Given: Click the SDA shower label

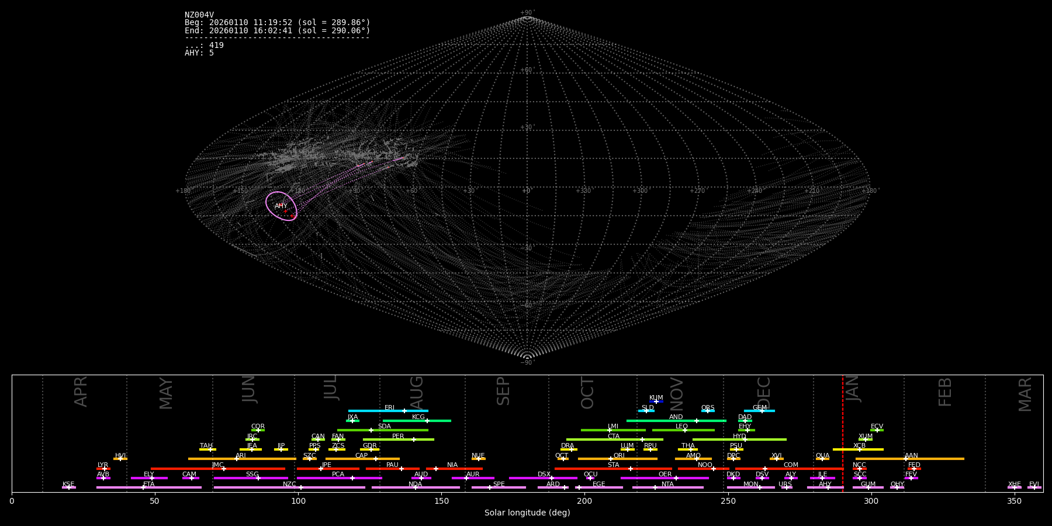Looking at the screenshot, I should pyautogui.click(x=385, y=427).
